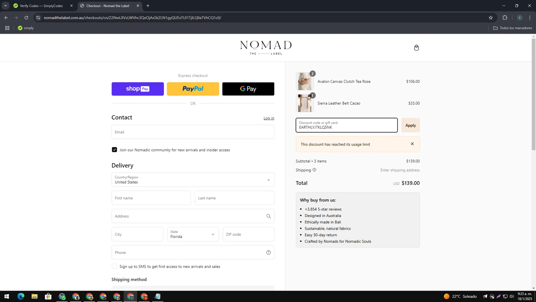Open Notepad app in taskbar
Screen dimensions: 536x302
coord(158,296)
